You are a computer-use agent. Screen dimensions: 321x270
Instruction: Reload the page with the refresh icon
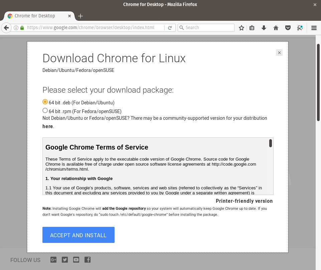(x=170, y=28)
